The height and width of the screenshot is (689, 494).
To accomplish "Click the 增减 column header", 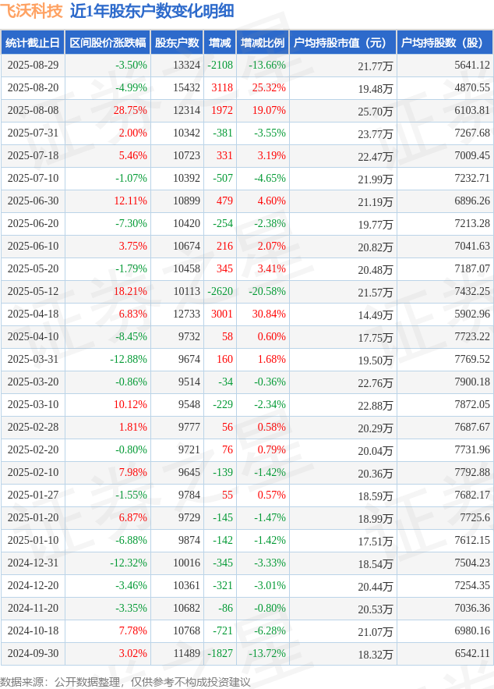I will click(220, 43).
